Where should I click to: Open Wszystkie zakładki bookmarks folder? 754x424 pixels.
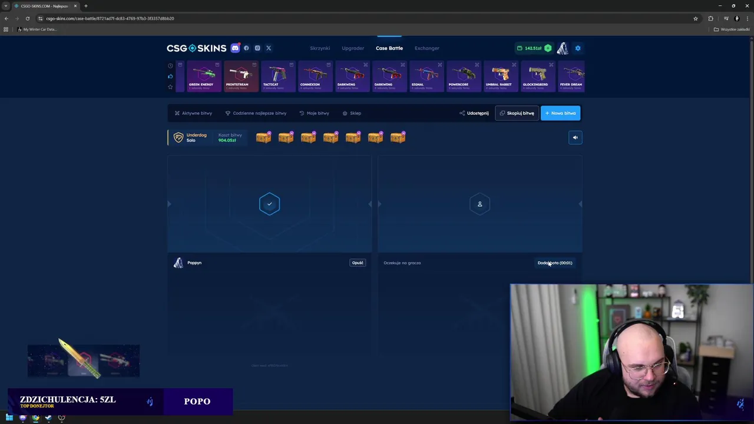732,29
